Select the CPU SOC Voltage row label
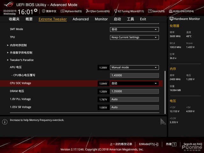The width and height of the screenshot is (204, 153). coord(20,83)
